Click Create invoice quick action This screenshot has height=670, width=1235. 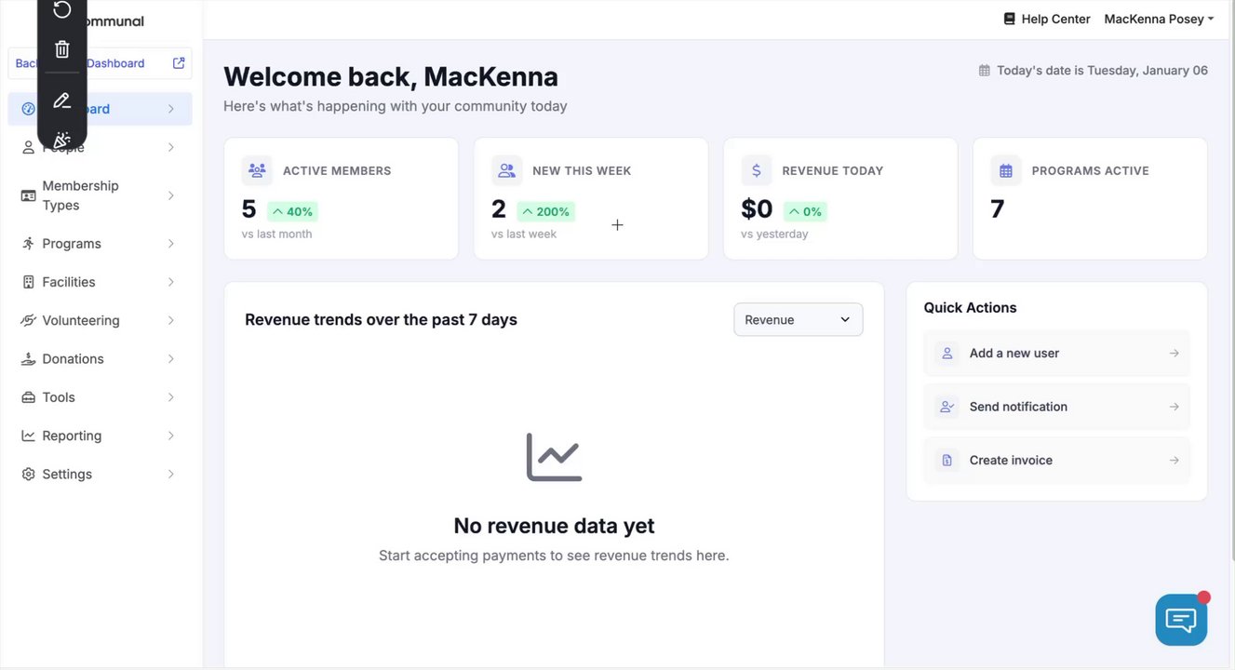tap(1056, 461)
